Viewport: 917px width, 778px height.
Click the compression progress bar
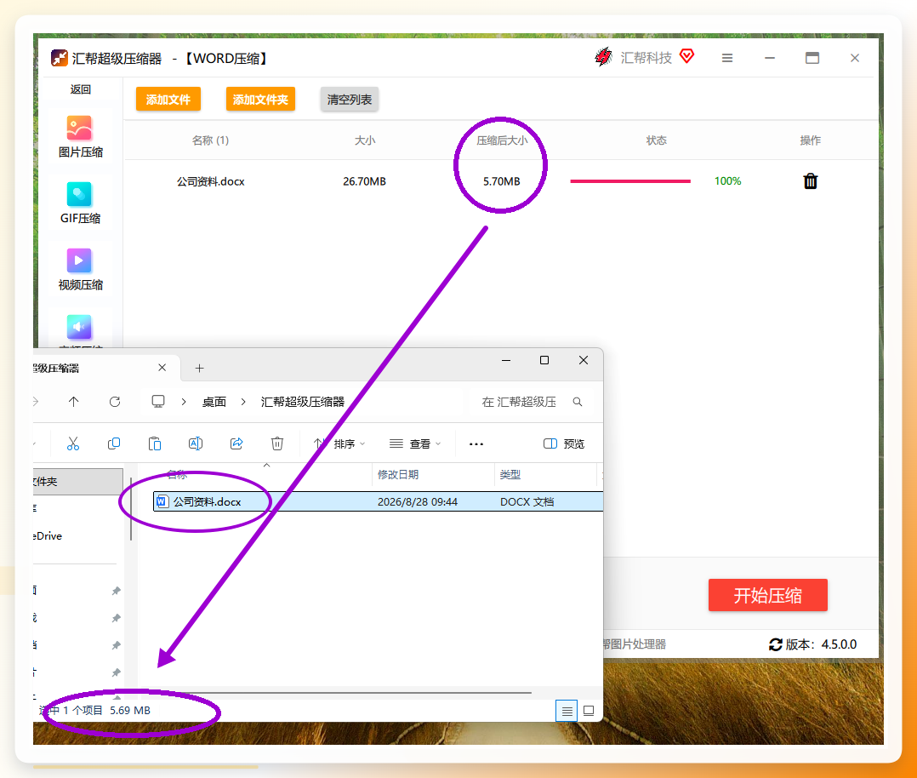tap(630, 181)
